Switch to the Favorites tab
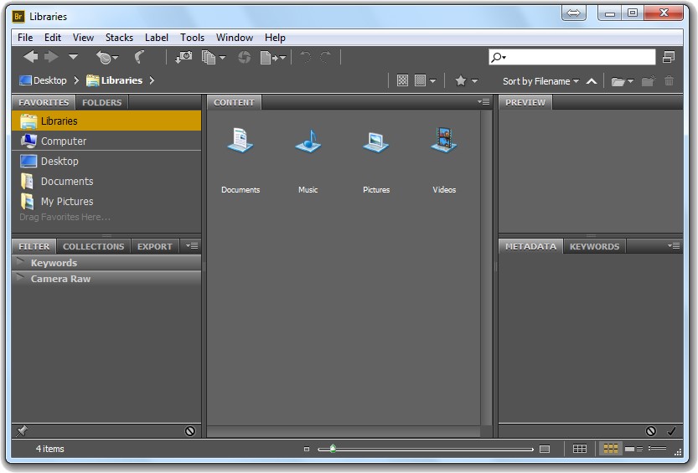The width and height of the screenshot is (698, 473). click(x=44, y=102)
